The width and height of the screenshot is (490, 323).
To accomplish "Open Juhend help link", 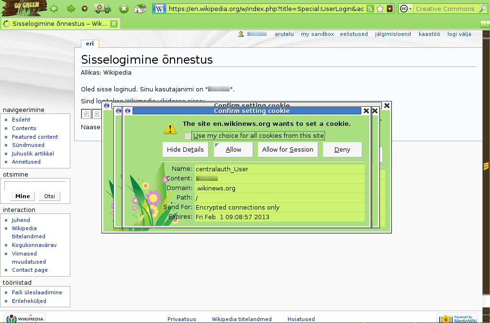I will click(x=21, y=220).
